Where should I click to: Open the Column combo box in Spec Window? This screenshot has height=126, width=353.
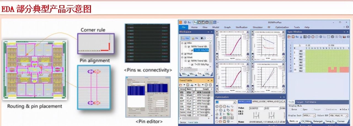pos(338,116)
